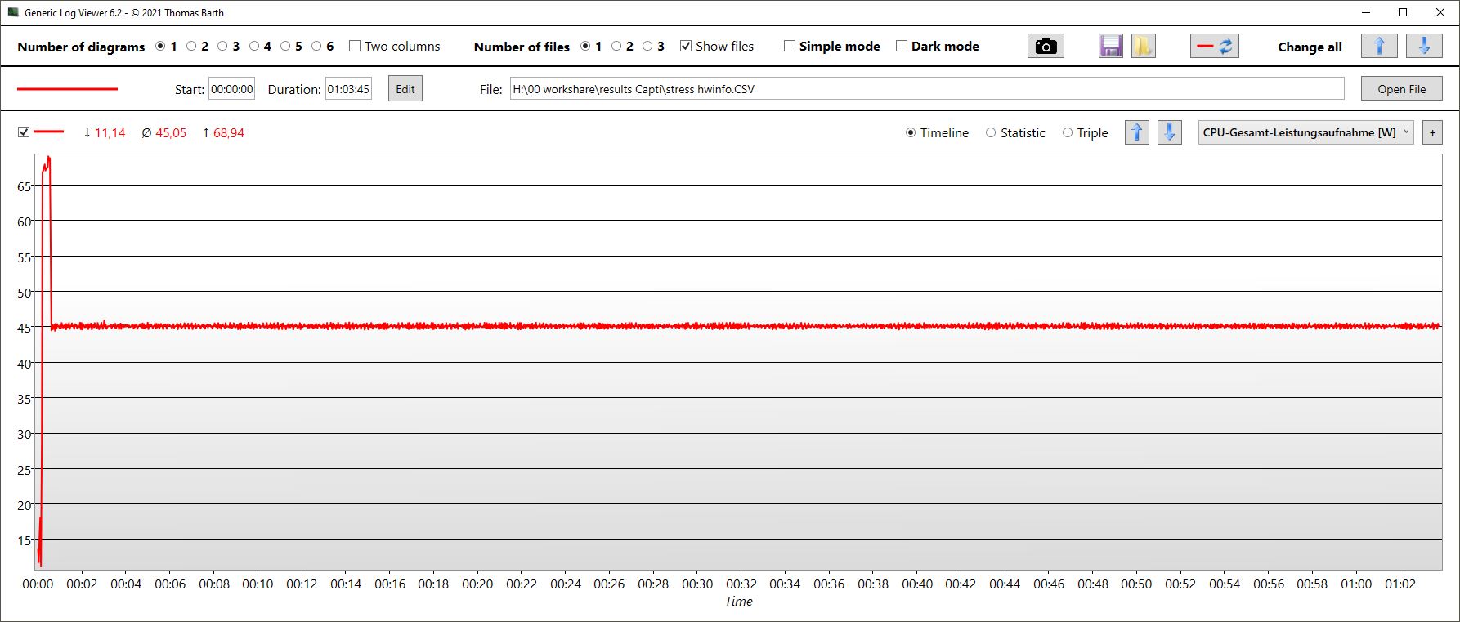1460x622 pixels.
Task: Select 3 for Number of diagrams
Action: (x=222, y=47)
